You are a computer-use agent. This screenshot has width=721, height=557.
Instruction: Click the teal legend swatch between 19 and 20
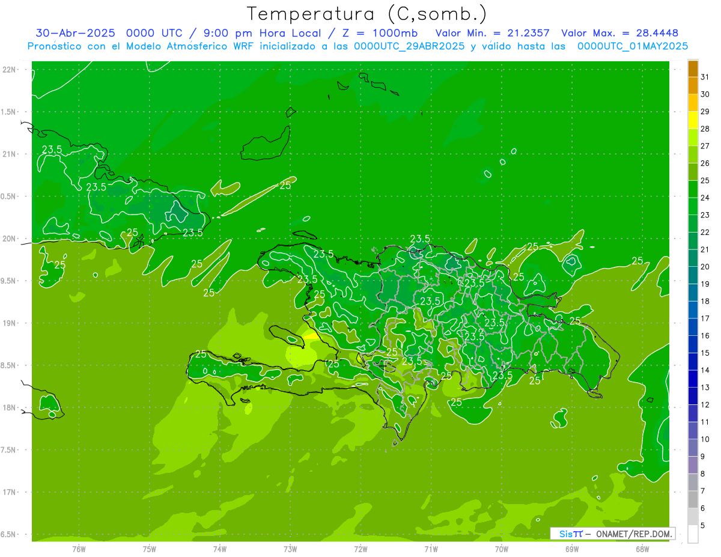pos(693,276)
